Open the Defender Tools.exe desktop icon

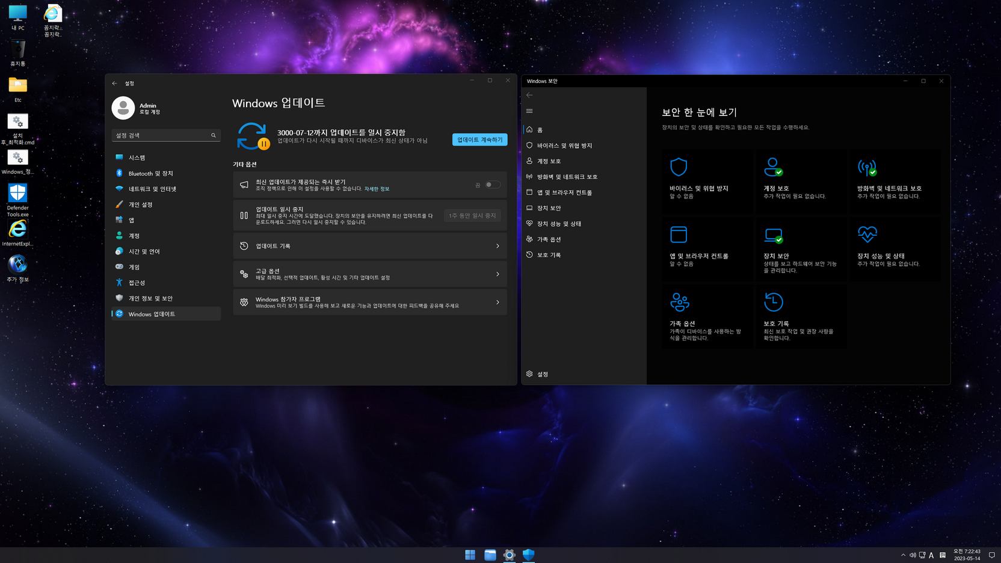coord(17,200)
